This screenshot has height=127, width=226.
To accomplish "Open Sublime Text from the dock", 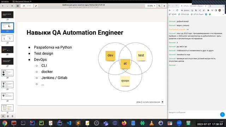I will [x=78, y=123].
